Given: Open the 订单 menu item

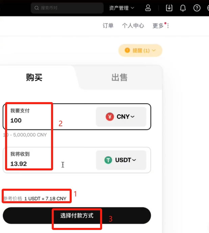Looking at the screenshot, I should (108, 26).
